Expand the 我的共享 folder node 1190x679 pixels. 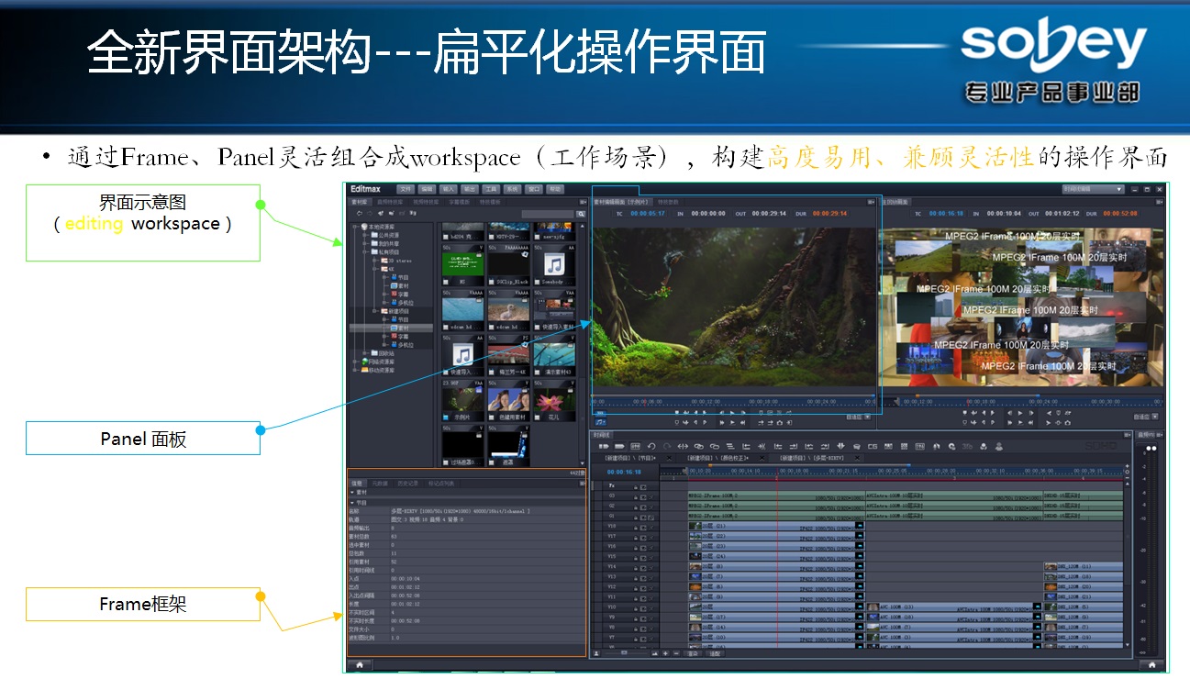(364, 243)
